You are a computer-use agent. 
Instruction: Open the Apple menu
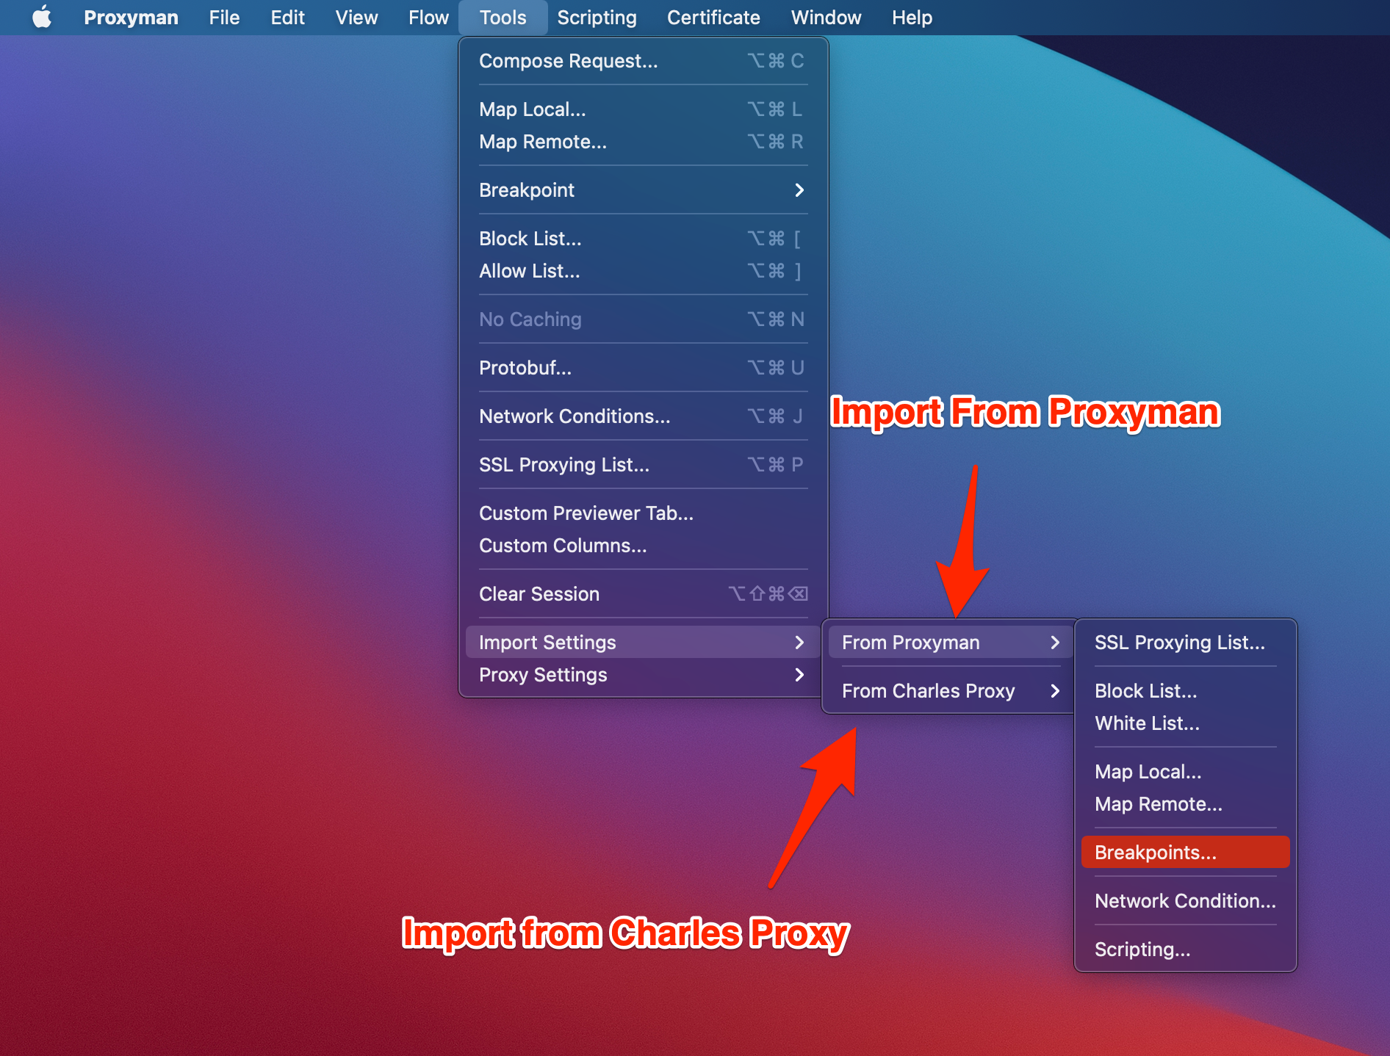(x=42, y=17)
